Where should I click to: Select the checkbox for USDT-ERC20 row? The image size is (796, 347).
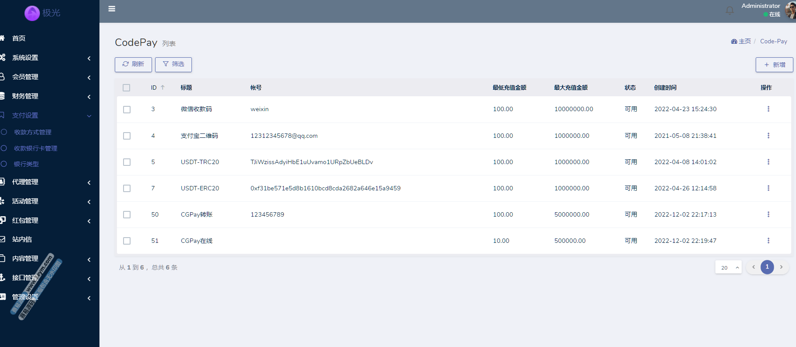[127, 188]
